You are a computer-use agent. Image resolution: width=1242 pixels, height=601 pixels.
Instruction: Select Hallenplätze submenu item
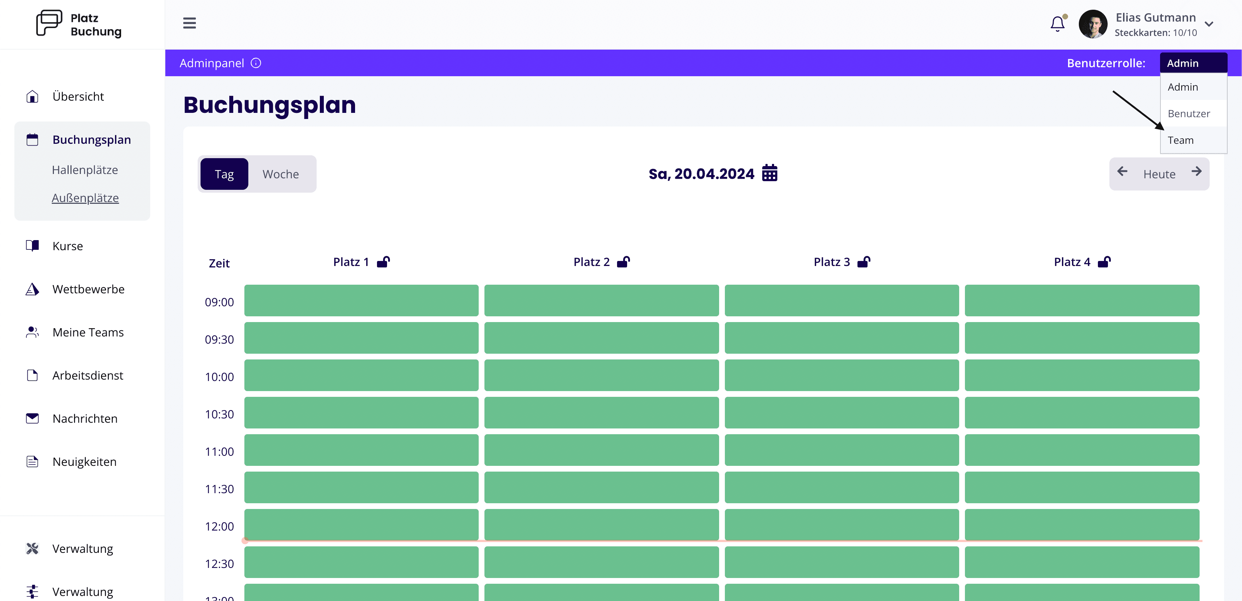pyautogui.click(x=85, y=170)
